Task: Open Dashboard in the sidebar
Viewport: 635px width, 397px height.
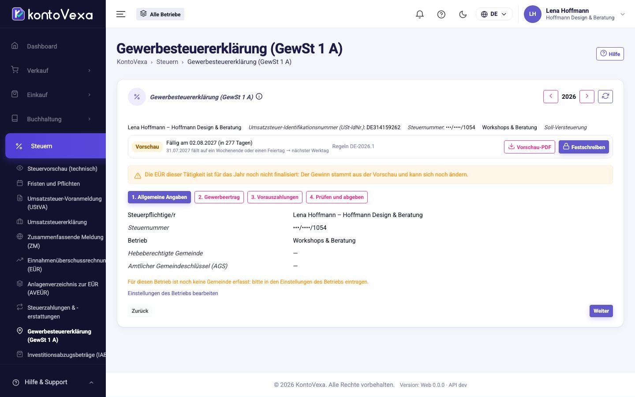Action: tap(53, 46)
